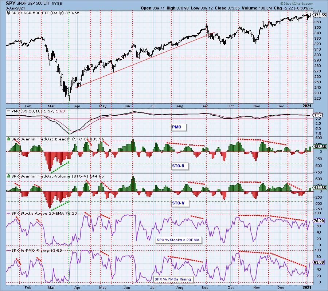Image resolution: width=328 pixels, height=291 pixels.
Task: Click the SPY ticker symbol in header
Action: point(11,3)
